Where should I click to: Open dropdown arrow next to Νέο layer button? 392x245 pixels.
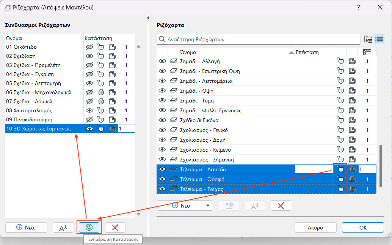pos(208,206)
